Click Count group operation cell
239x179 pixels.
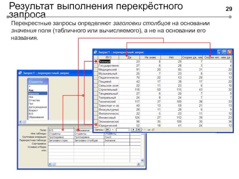117,137
